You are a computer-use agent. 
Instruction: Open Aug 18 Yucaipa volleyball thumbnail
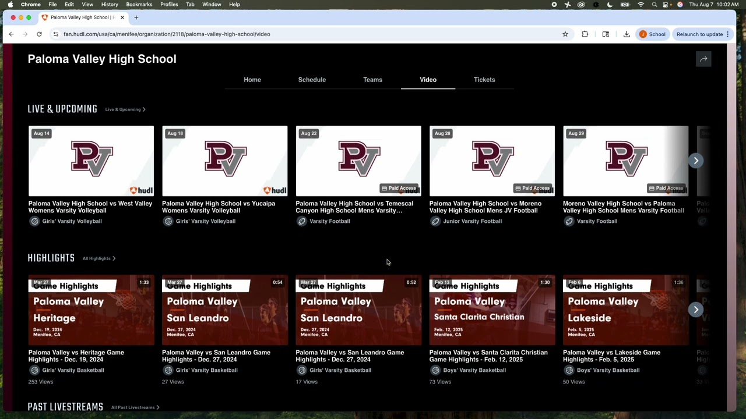point(225,161)
